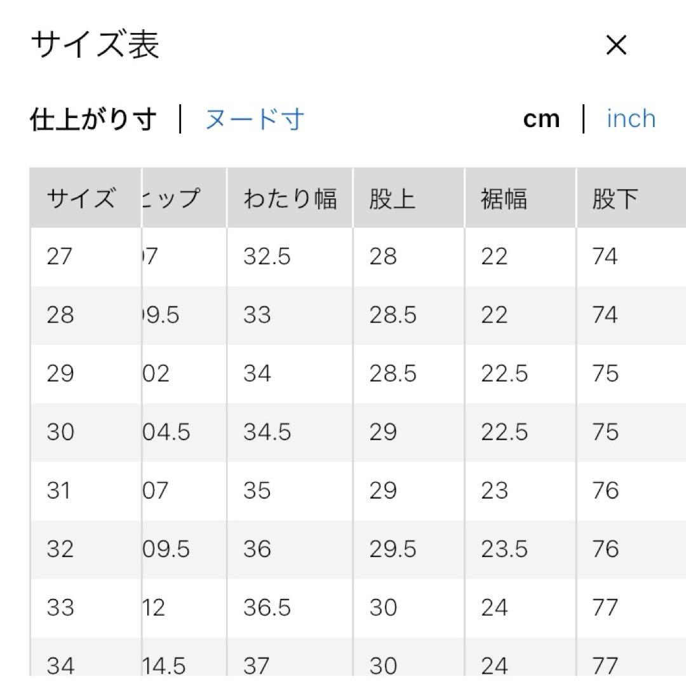
Task: Select size 30 row label
Action: (60, 432)
